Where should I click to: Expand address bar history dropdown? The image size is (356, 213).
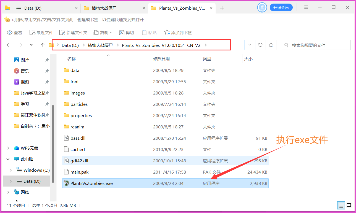(250, 45)
